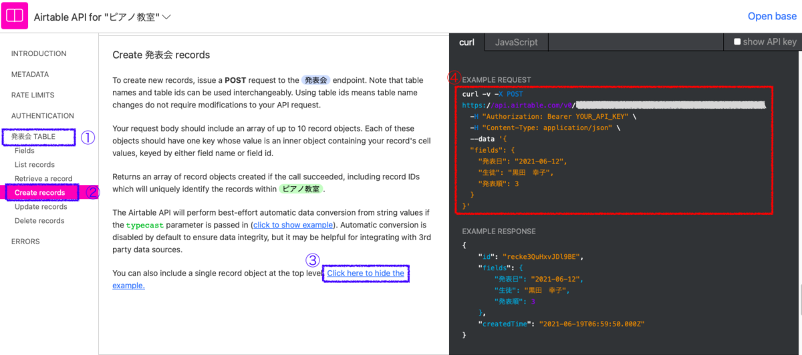This screenshot has width=802, height=355.
Task: Click the Authorization Bearer YOUR_API_KEY line
Action: pyautogui.click(x=553, y=116)
